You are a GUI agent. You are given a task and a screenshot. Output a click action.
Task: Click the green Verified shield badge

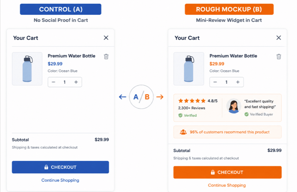pyautogui.click(x=180, y=115)
